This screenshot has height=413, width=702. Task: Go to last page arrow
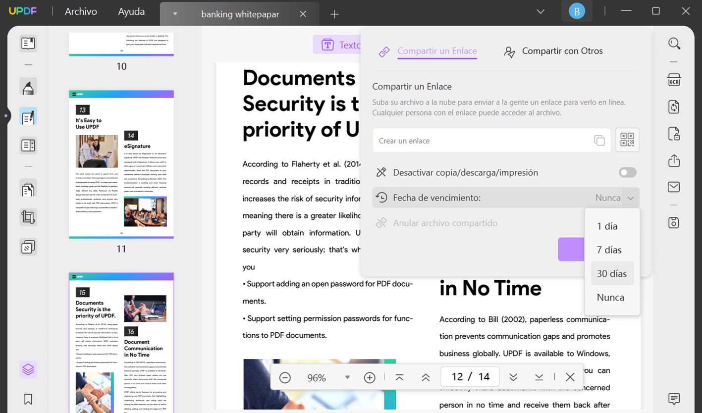(x=539, y=377)
